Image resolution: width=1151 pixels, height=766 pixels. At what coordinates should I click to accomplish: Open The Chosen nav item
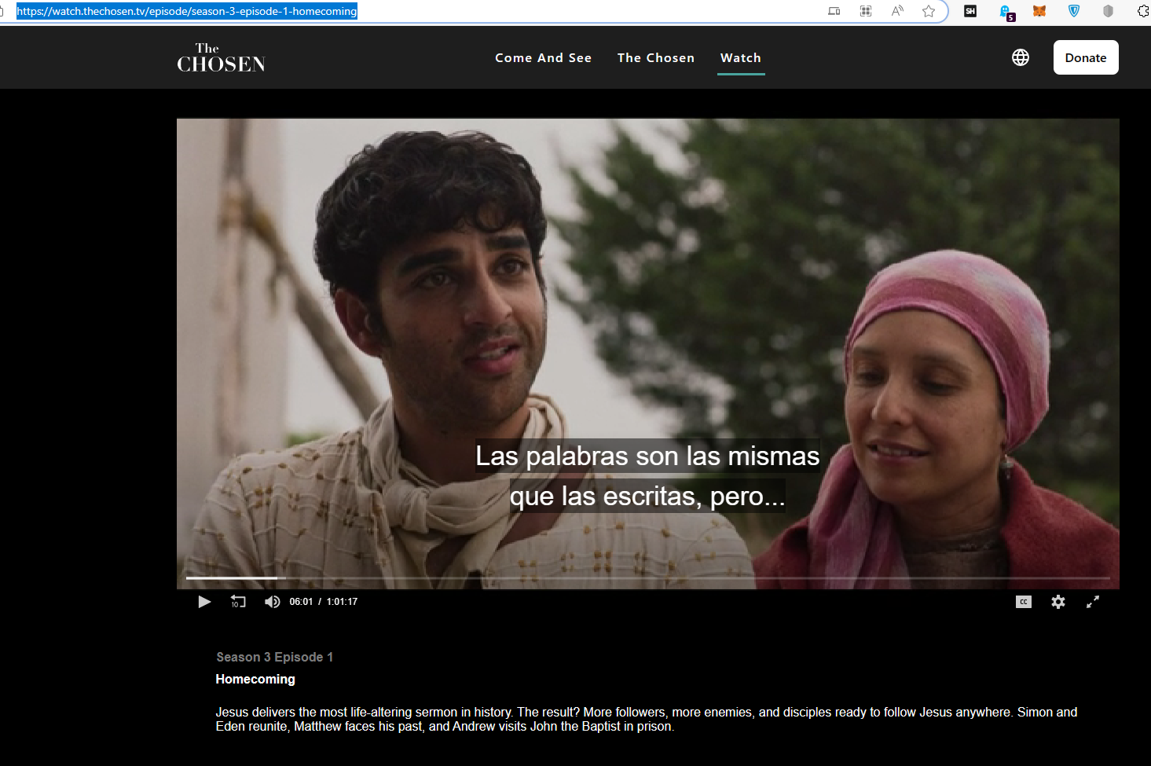(656, 58)
